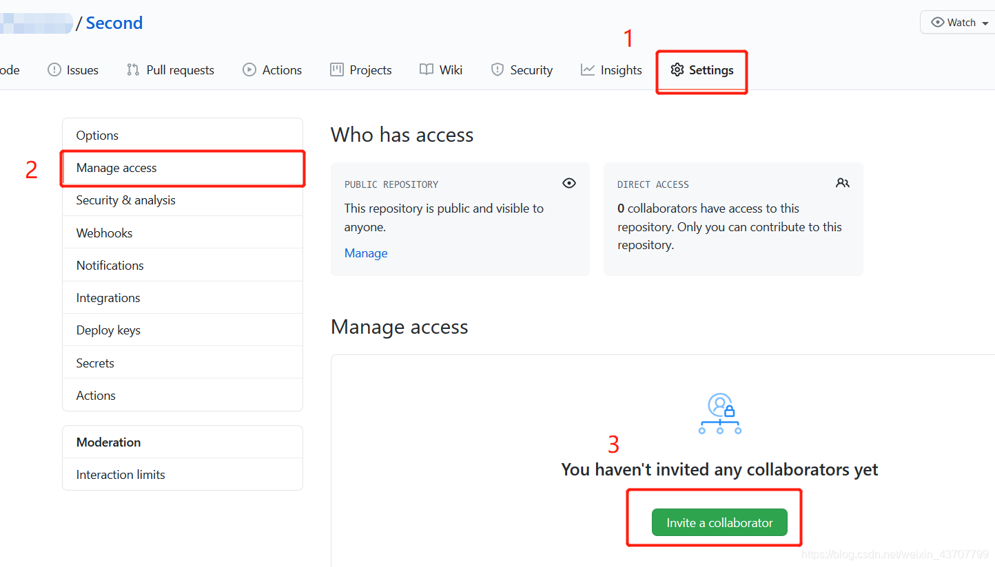
Task: Click the people icon in Direct access card
Action: tap(843, 183)
